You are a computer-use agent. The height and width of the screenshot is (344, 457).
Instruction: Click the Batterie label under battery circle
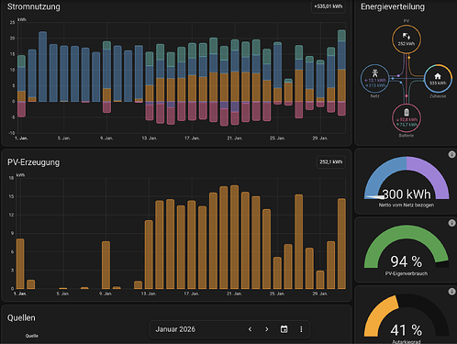407,135
